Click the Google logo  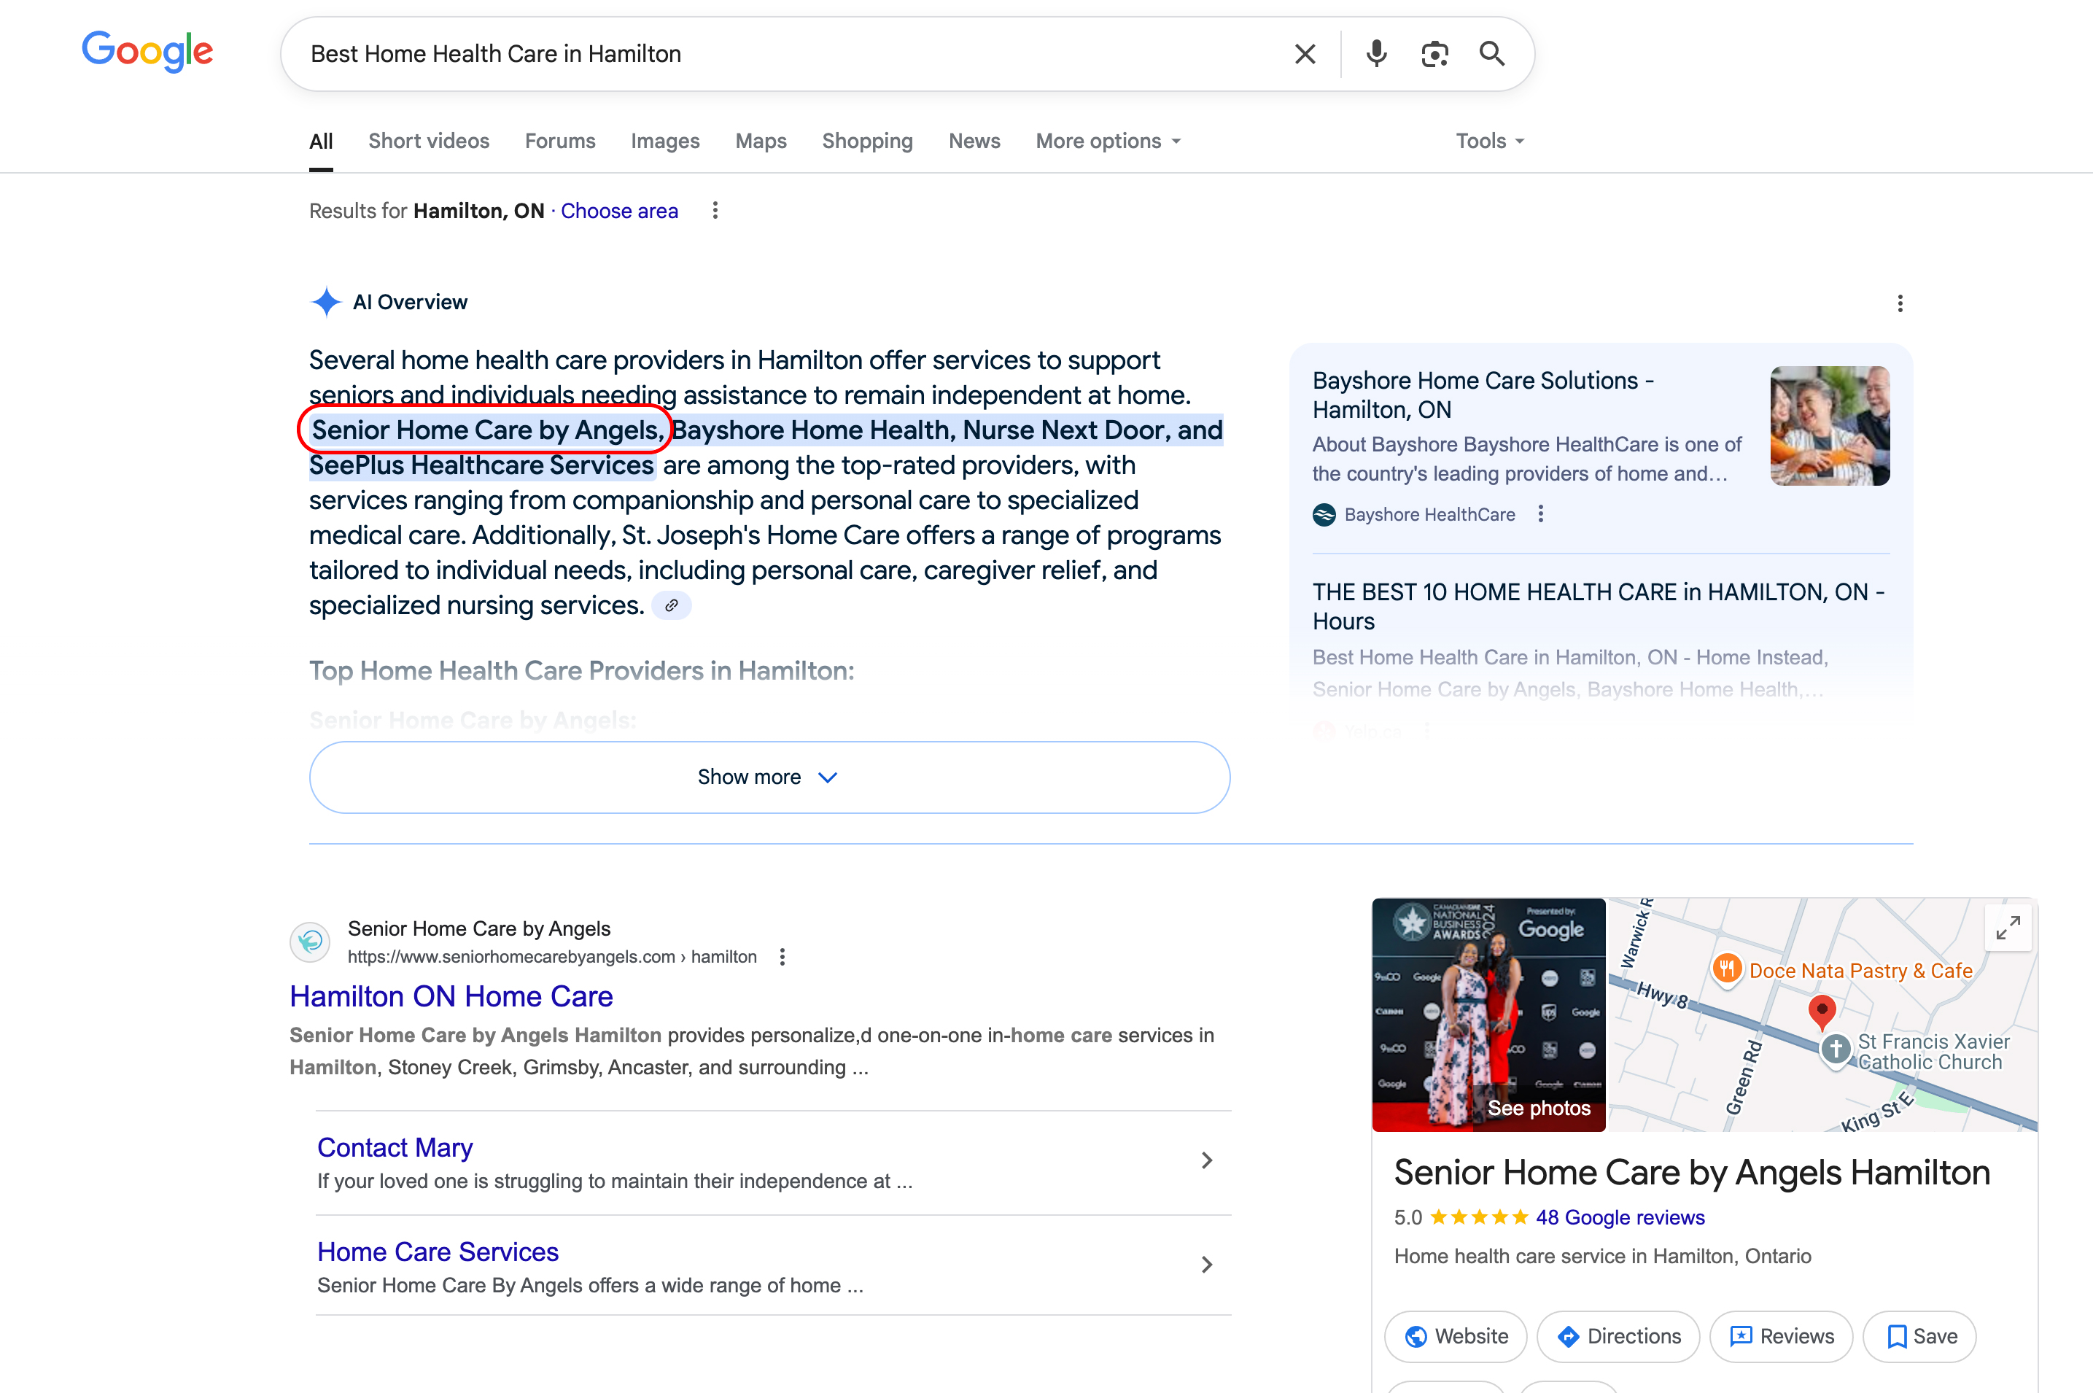click(147, 52)
